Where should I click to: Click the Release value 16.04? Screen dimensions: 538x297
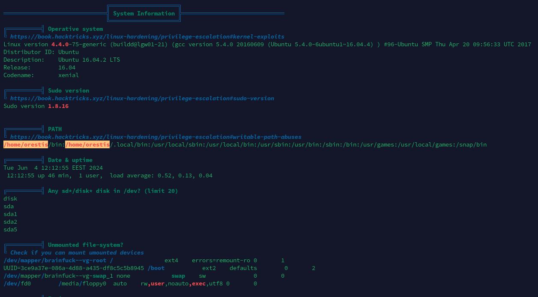click(67, 67)
